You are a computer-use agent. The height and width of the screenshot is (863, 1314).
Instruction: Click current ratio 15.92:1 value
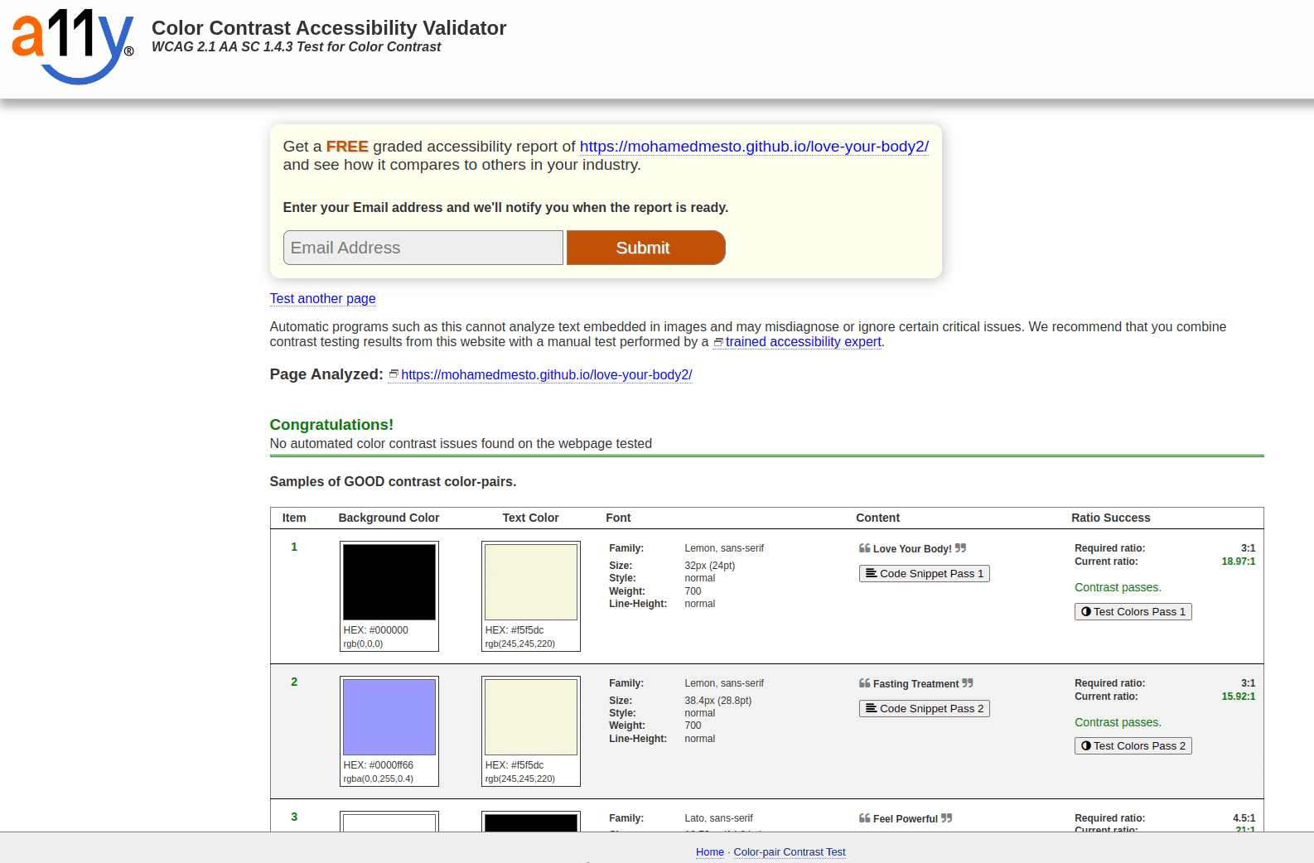click(1239, 697)
